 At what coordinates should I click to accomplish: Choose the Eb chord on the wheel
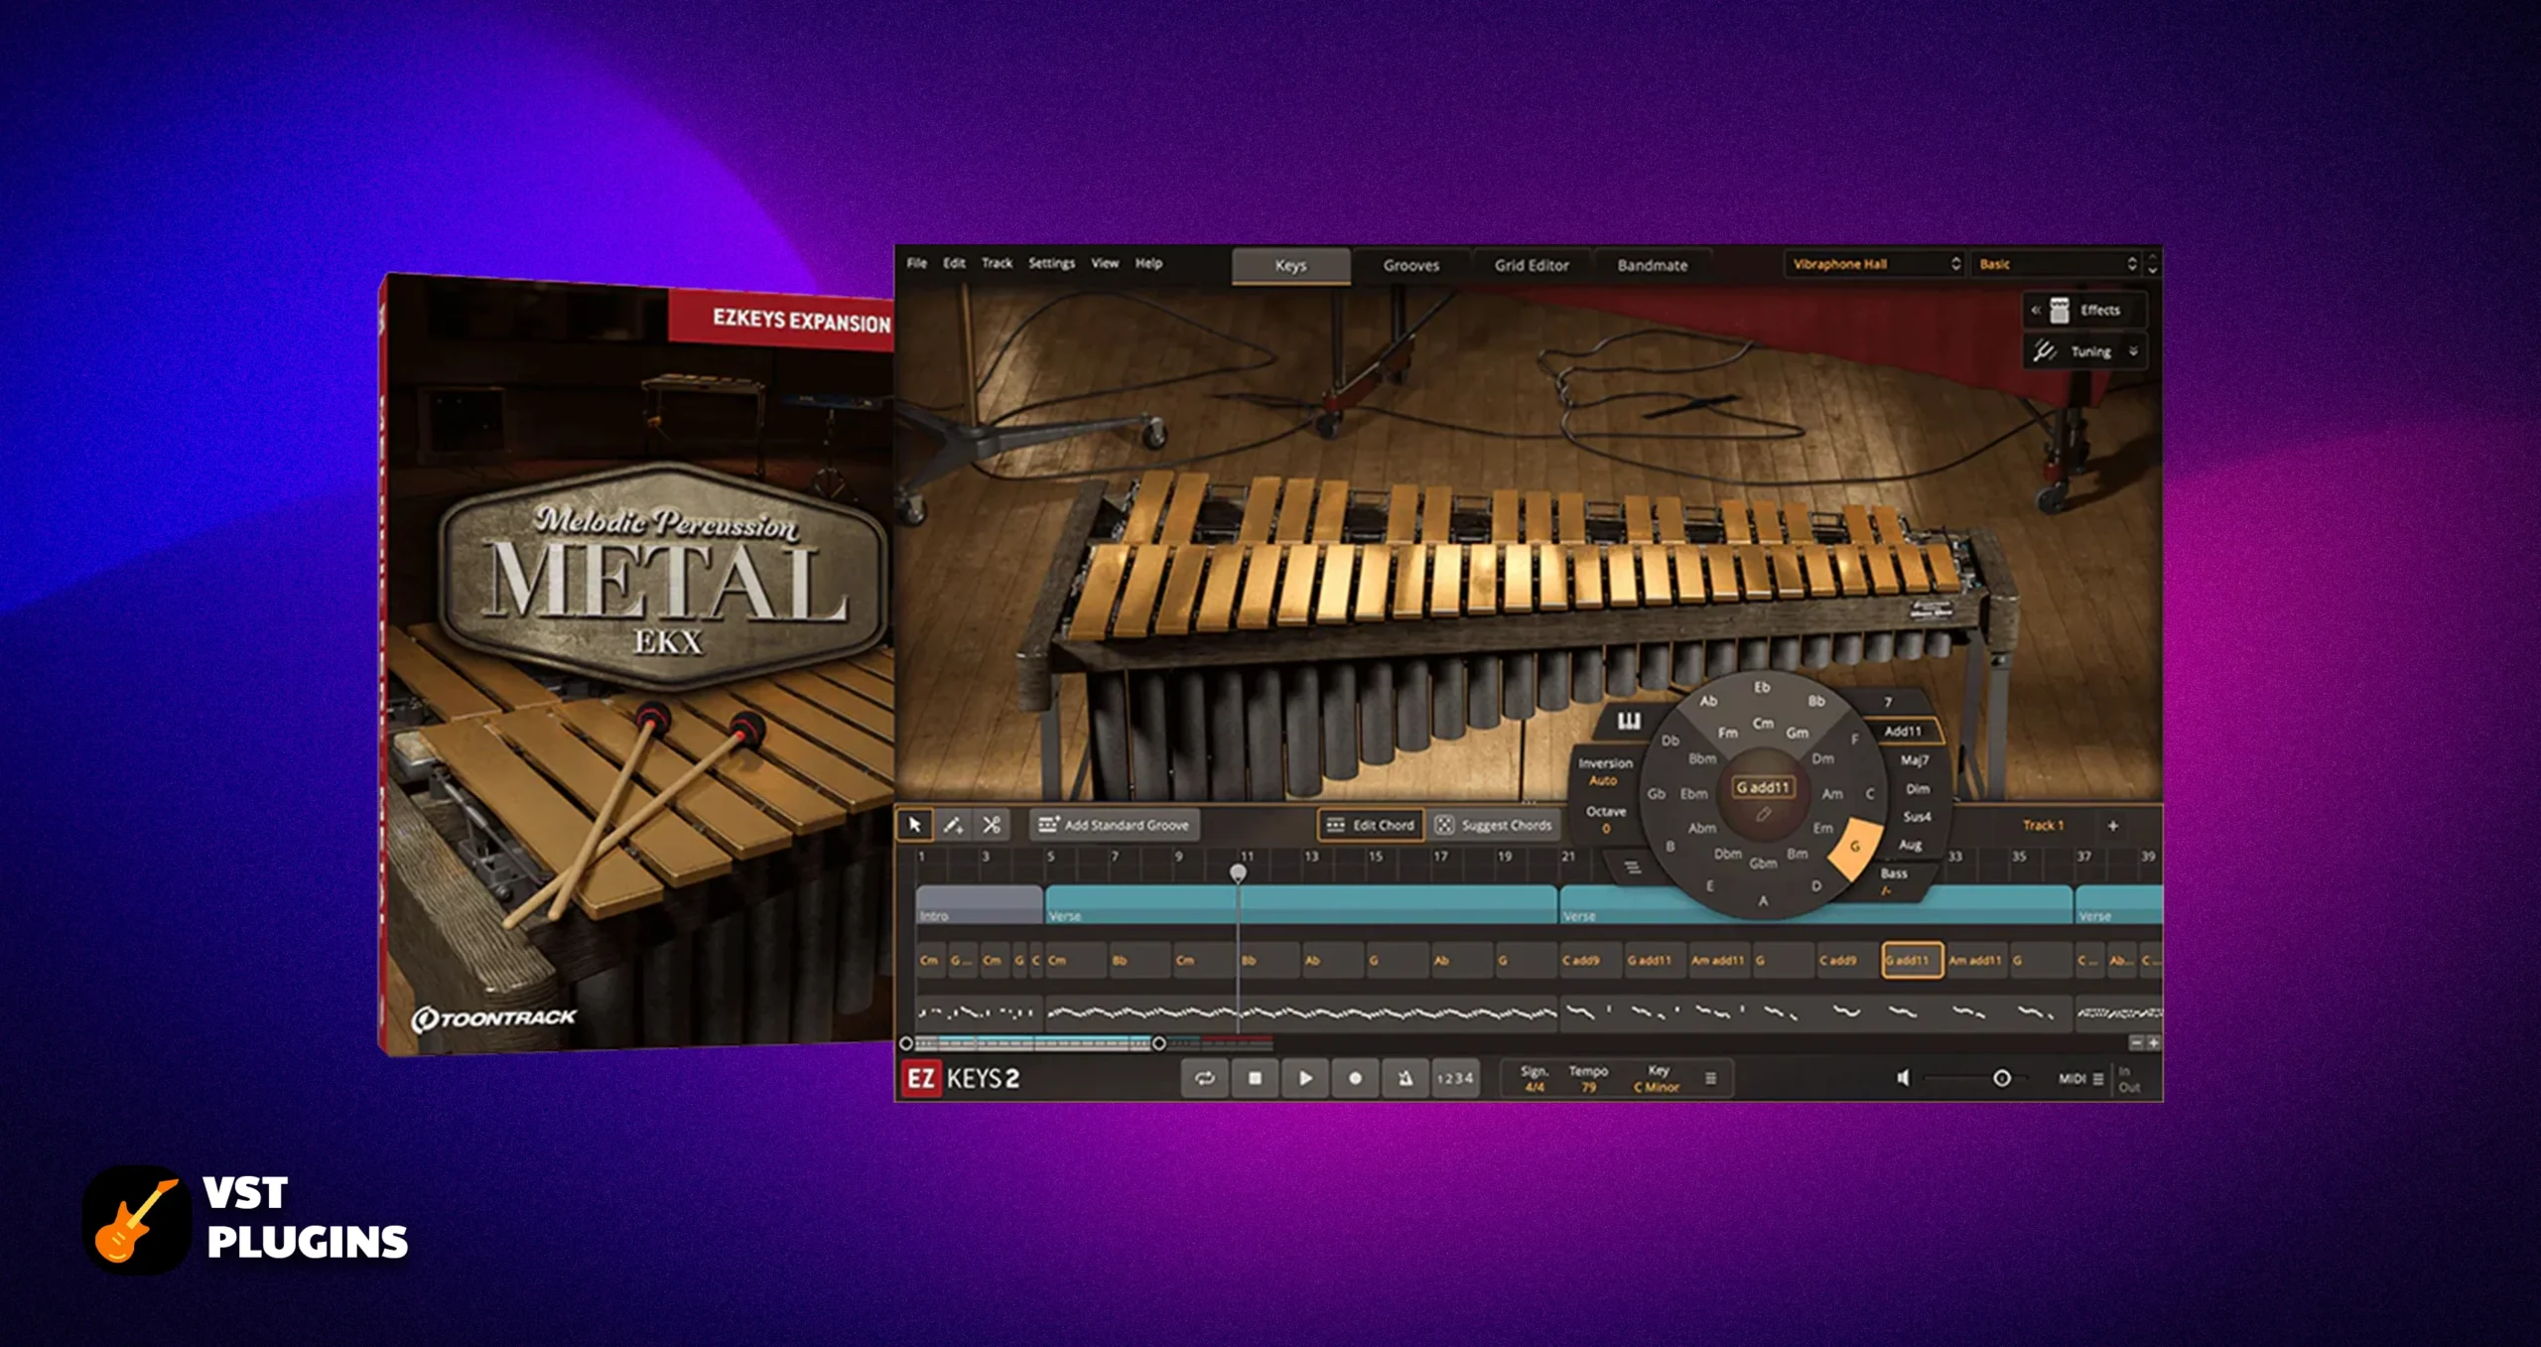pos(1762,686)
